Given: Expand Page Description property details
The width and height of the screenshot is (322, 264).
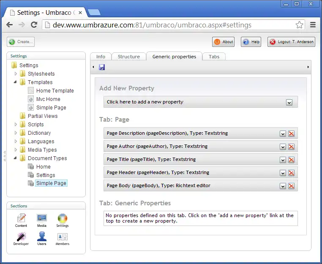Looking at the screenshot, I should pos(283,134).
